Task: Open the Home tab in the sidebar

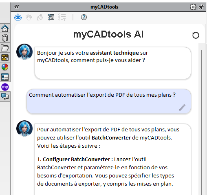Action: point(5,28)
